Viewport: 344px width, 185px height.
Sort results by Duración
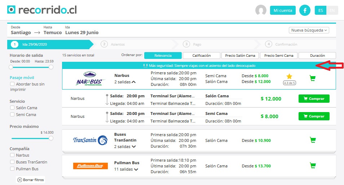317,56
